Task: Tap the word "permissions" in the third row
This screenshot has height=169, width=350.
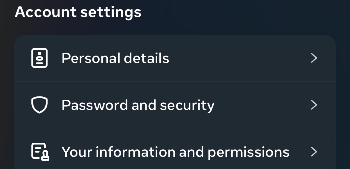Action: tap(248, 152)
